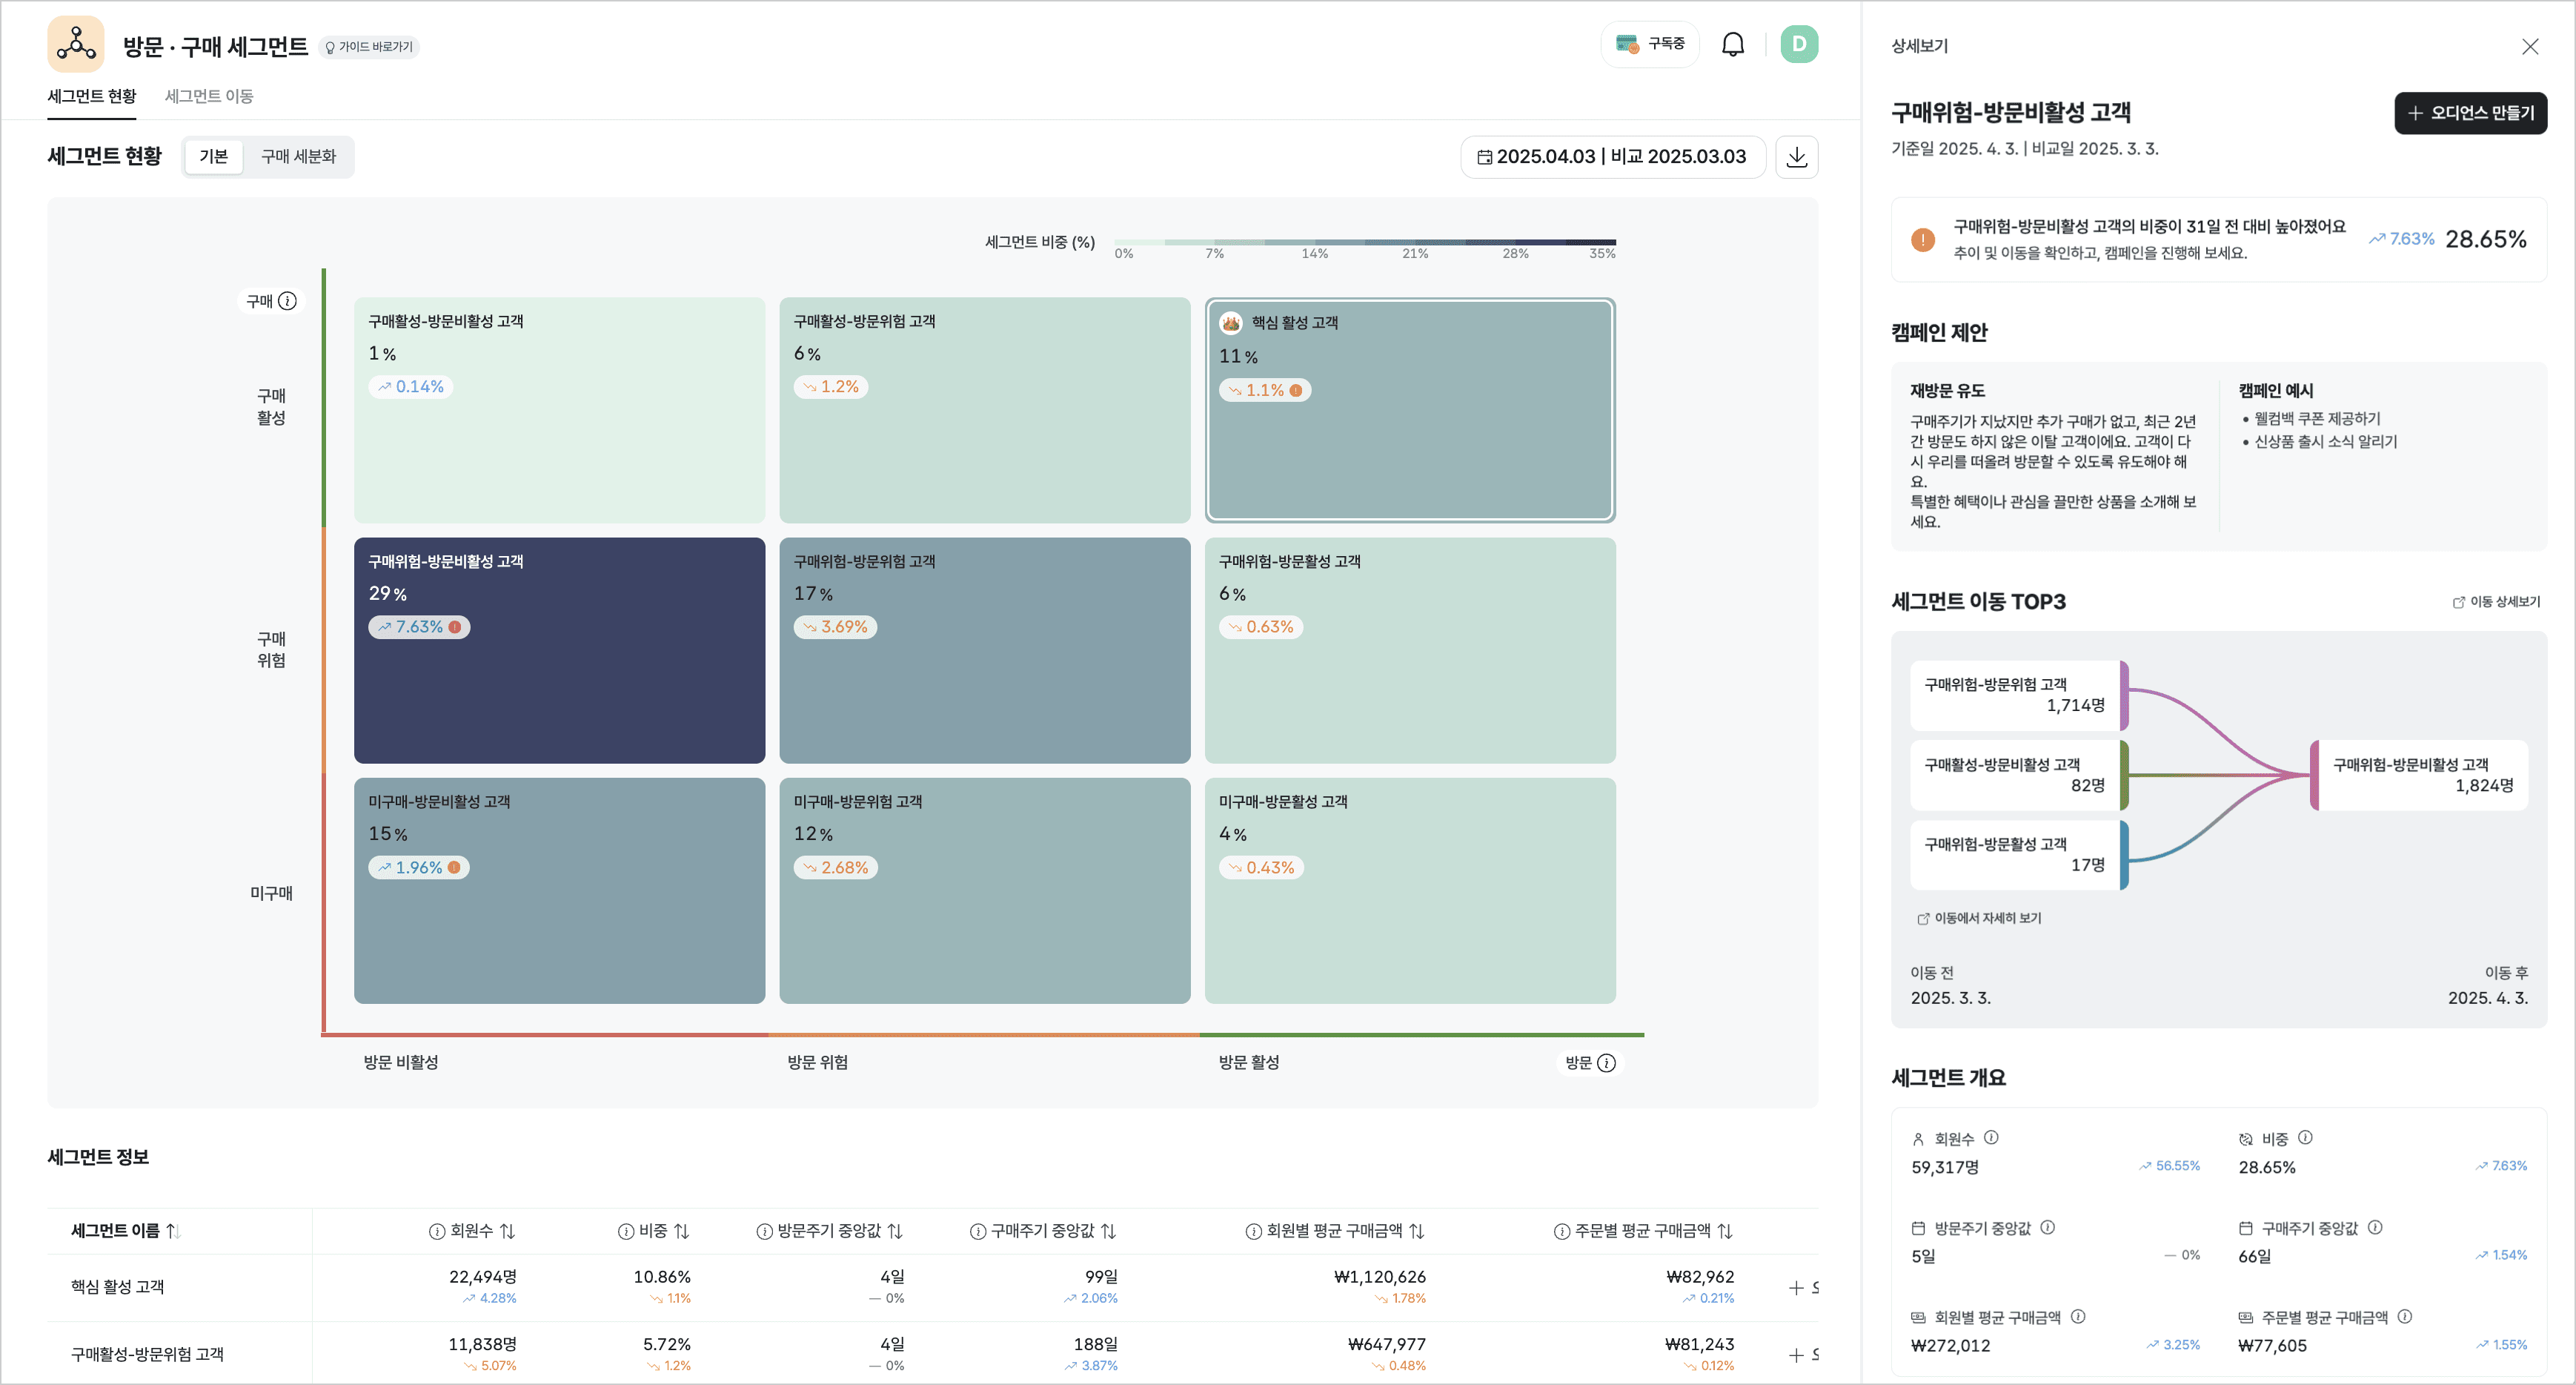Sort table by 회원수 column
2576x1385 pixels.
tap(507, 1231)
